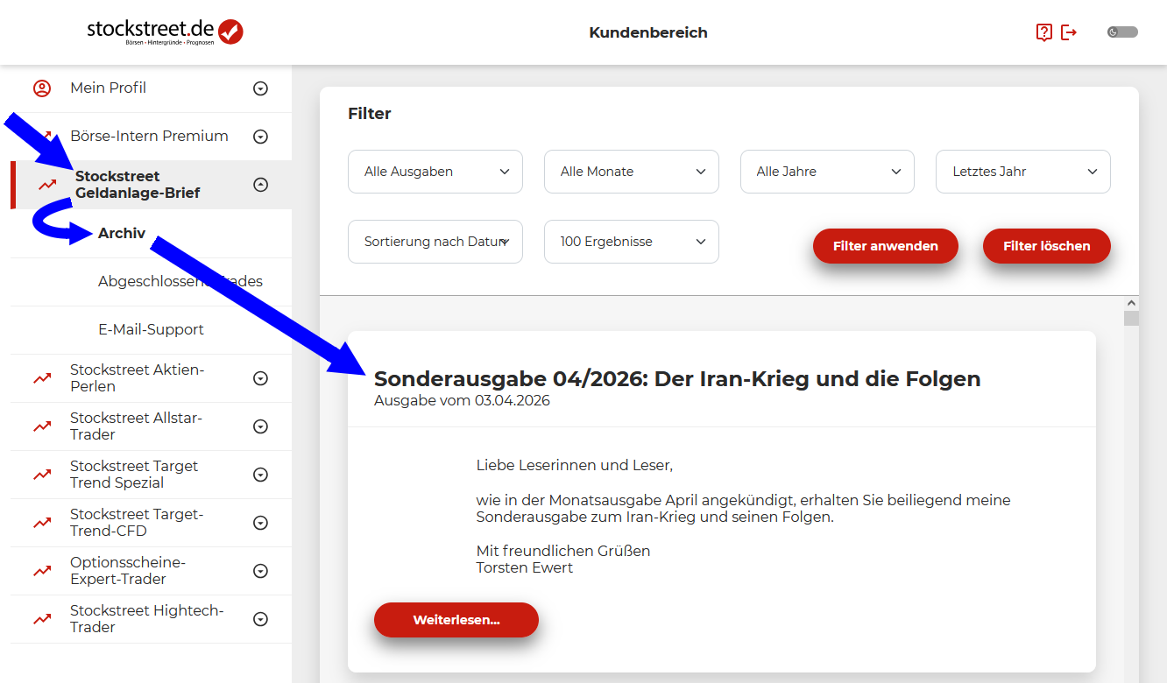
Task: Click the trend icon beside Stockstreet Aktien-Perlen
Action: pyautogui.click(x=42, y=378)
